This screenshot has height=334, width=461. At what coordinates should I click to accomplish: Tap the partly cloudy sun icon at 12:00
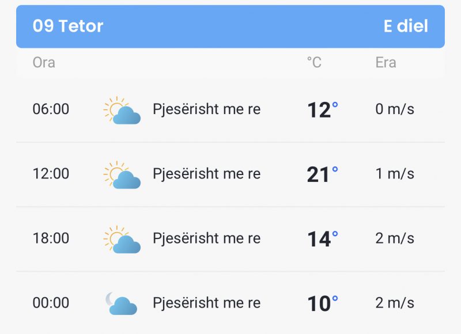coord(122,175)
